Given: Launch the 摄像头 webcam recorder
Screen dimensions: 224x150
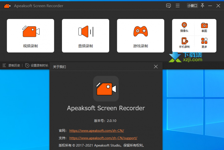Looking at the screenshot, I should [184, 27].
